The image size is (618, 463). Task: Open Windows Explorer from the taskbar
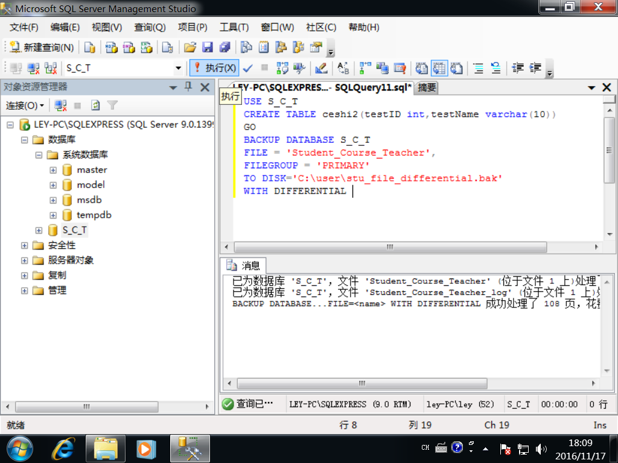pos(105,449)
